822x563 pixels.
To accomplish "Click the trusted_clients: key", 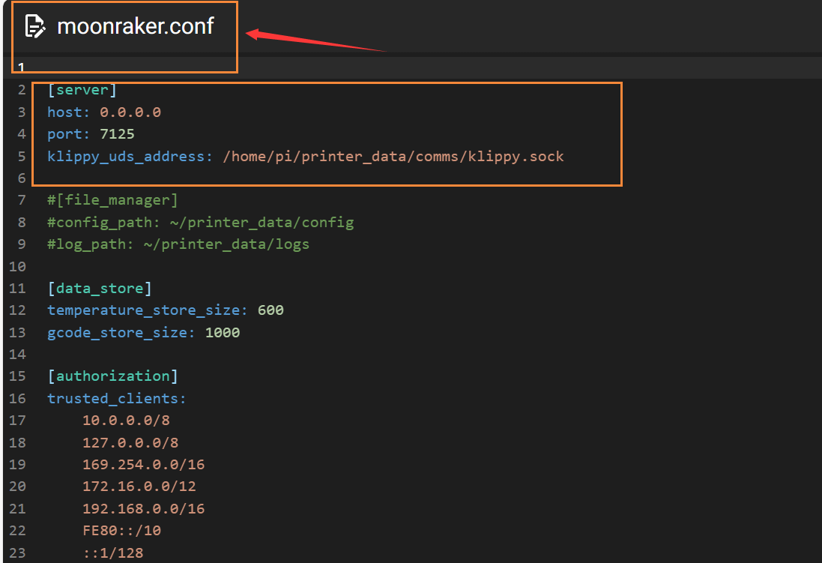I will point(116,399).
